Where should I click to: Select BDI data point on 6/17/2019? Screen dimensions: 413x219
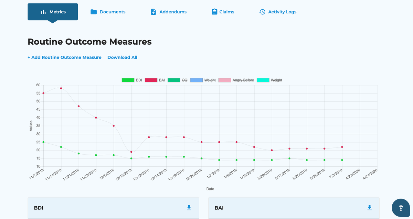(289, 158)
